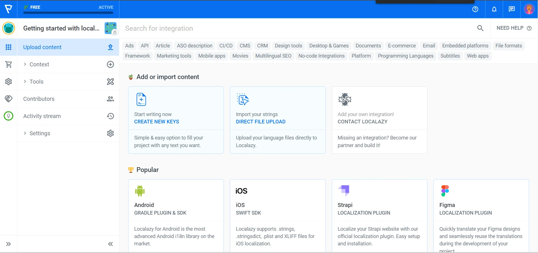Filter integrations by Mobile apps tag
Viewport: 538px width, 253px height.
[212, 56]
